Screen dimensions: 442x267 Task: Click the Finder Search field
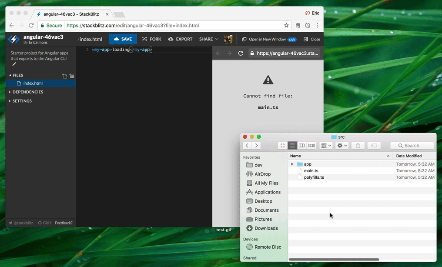pos(412,145)
